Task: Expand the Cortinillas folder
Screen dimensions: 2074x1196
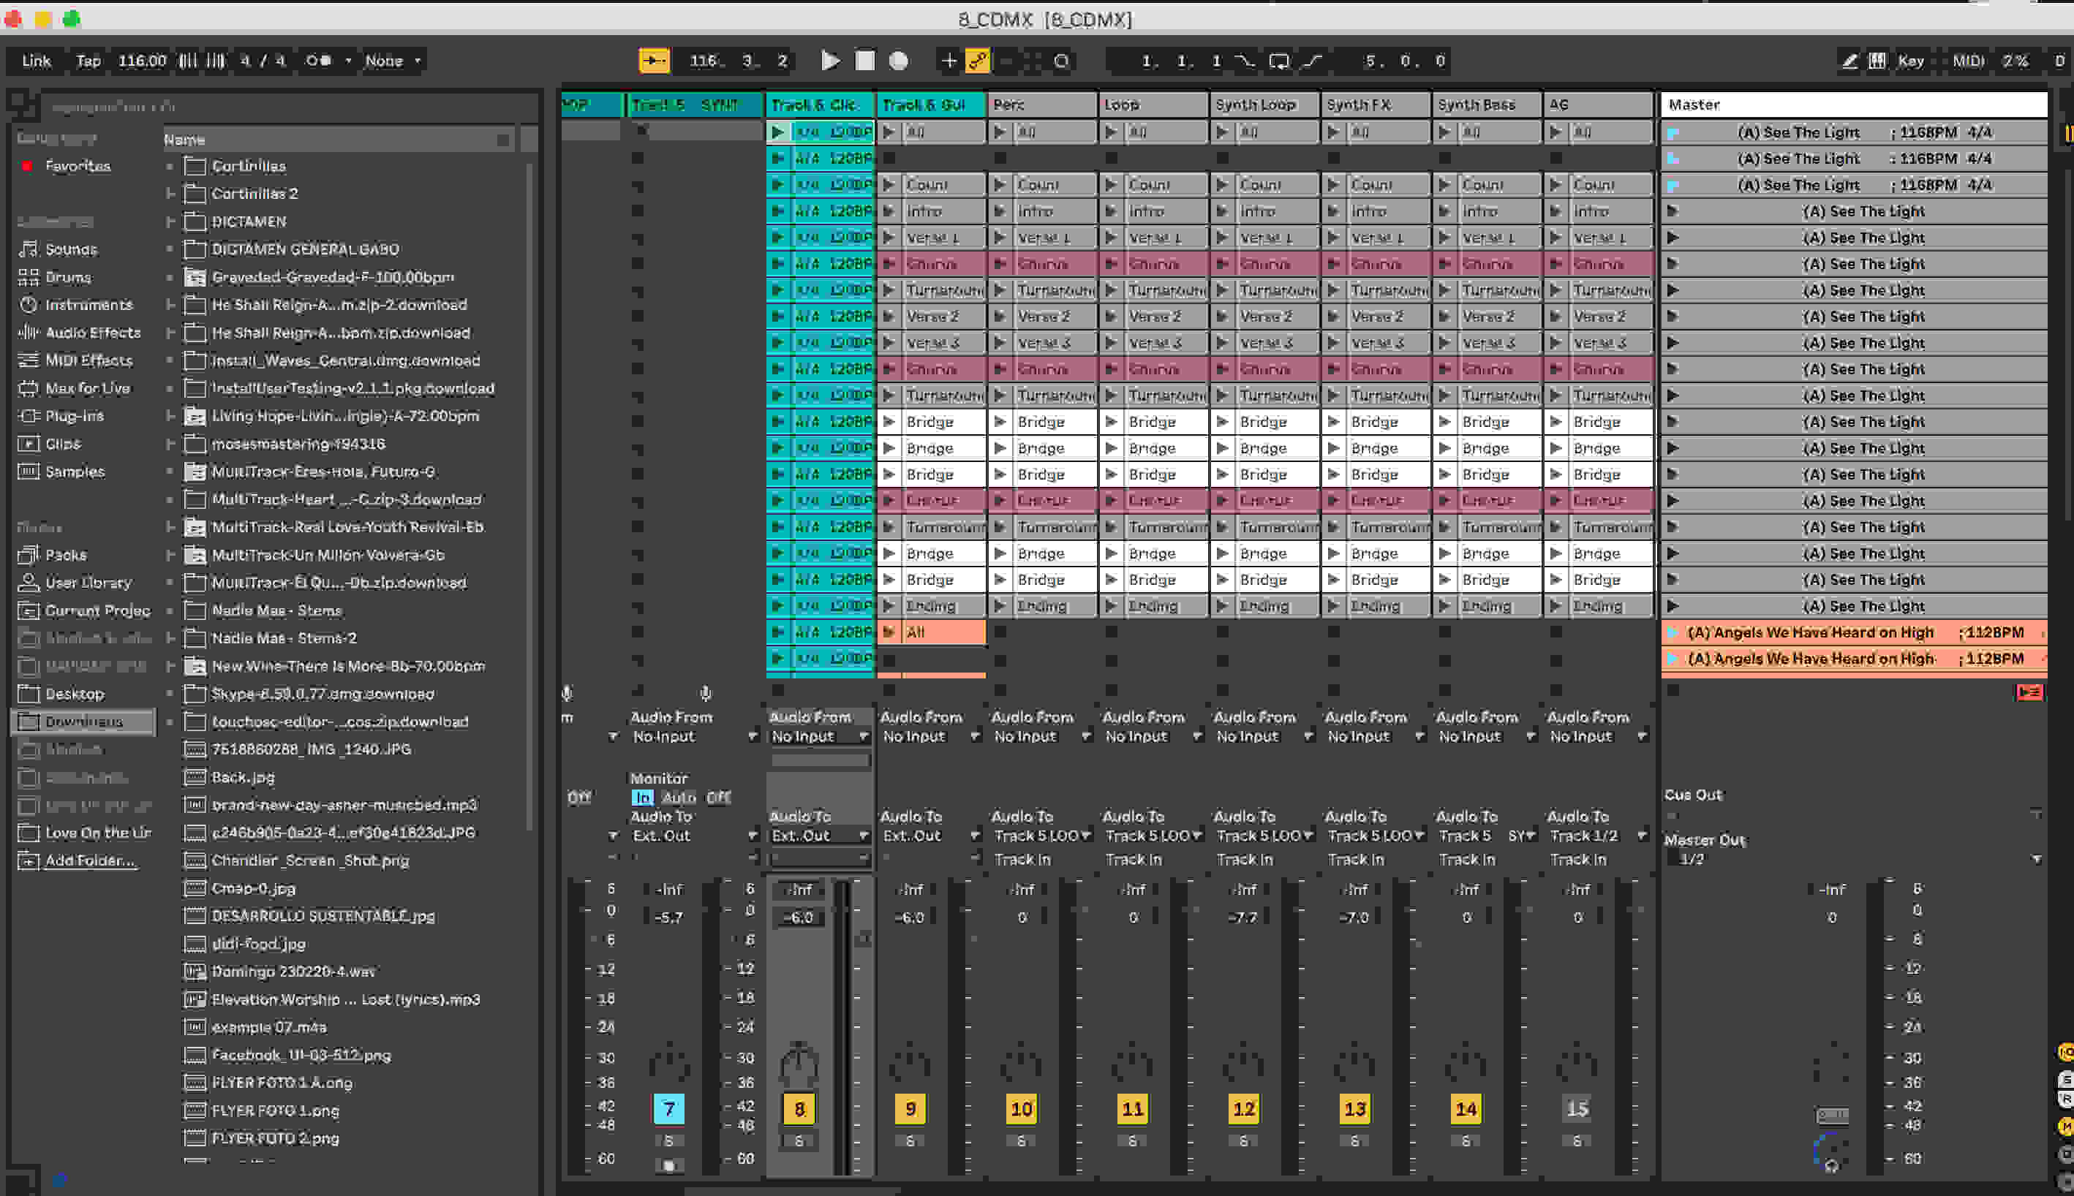Action: point(170,166)
